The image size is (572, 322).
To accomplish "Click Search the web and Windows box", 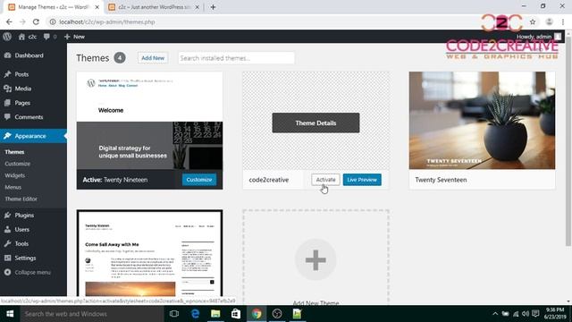I will [92, 314].
